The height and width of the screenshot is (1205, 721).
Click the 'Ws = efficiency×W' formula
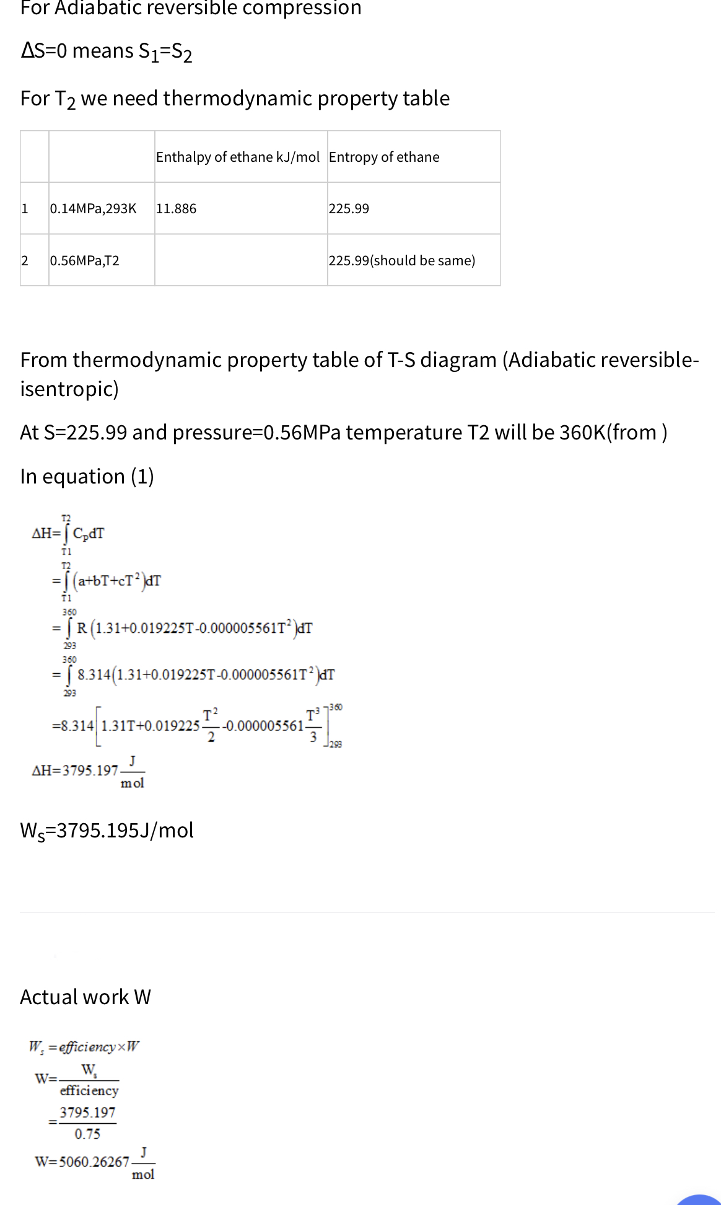[x=84, y=1046]
